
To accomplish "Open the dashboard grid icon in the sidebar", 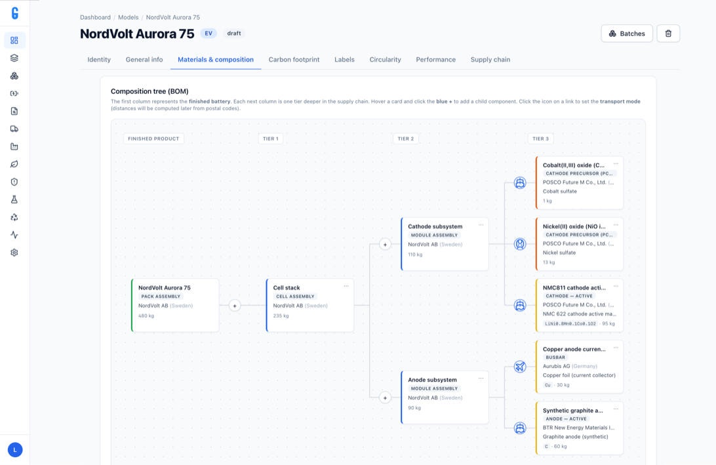I will click(14, 40).
